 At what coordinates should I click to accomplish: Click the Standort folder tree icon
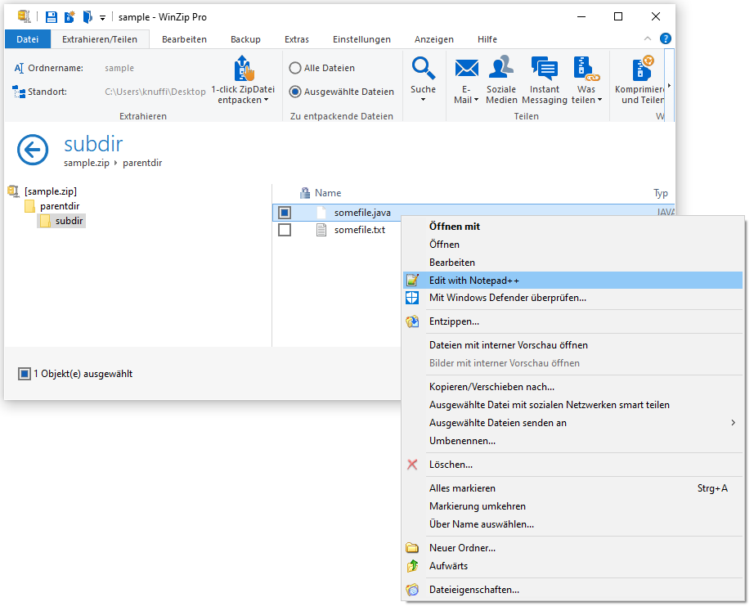point(19,92)
